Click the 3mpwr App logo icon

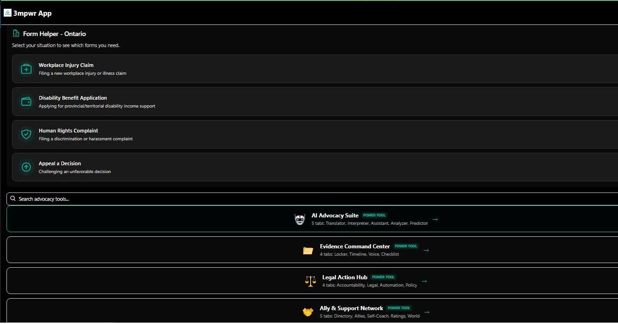tap(7, 13)
